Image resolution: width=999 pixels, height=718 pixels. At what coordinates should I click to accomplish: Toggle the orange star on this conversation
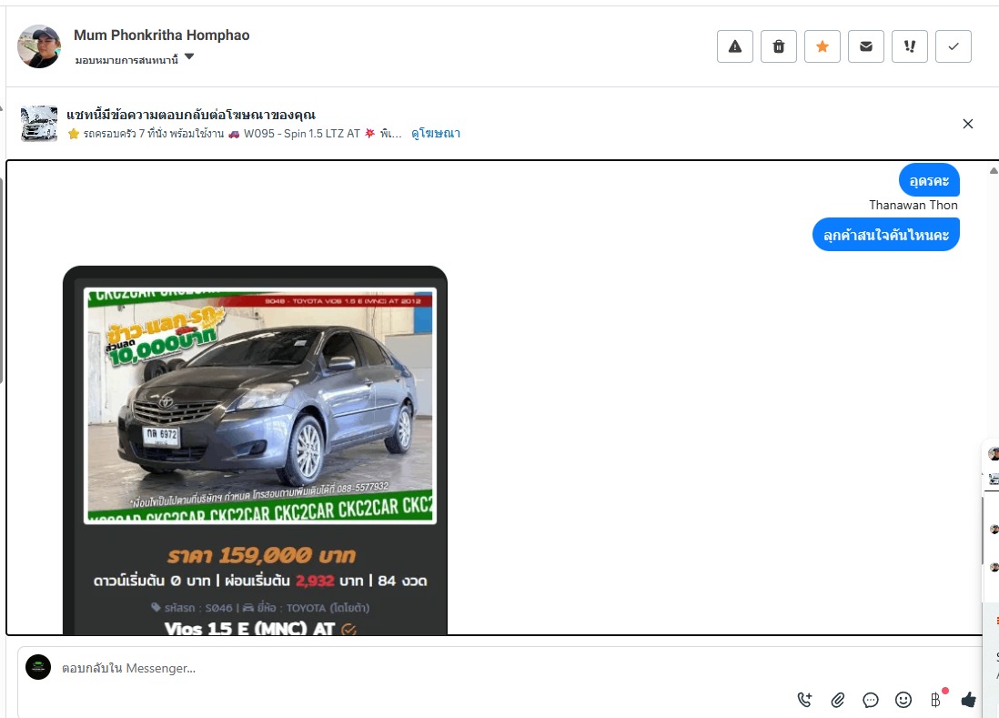pyautogui.click(x=822, y=46)
